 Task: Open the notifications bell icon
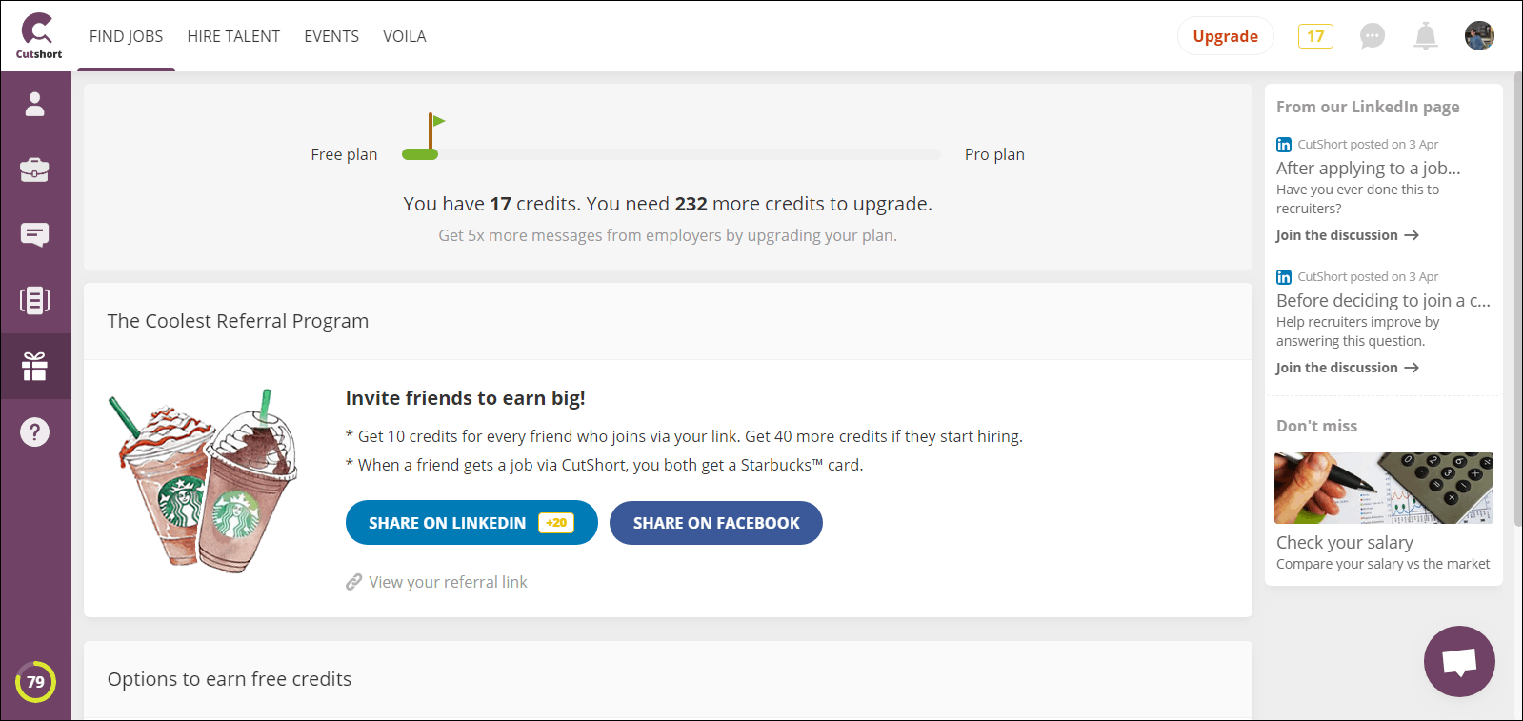point(1426,36)
